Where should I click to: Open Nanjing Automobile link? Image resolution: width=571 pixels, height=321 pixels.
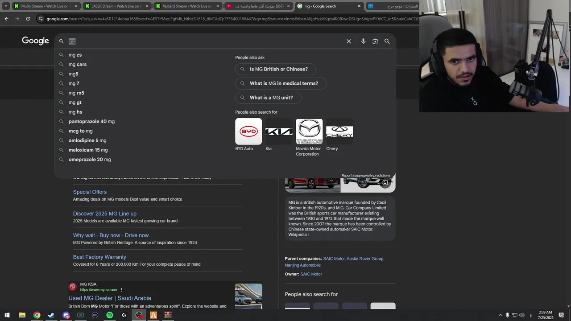pos(303,265)
